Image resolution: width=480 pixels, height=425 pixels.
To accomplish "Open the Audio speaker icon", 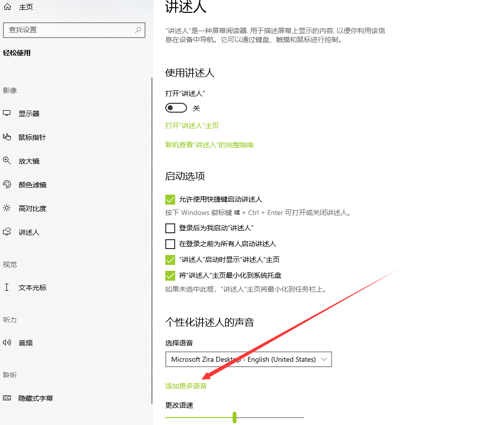I will tap(7, 342).
